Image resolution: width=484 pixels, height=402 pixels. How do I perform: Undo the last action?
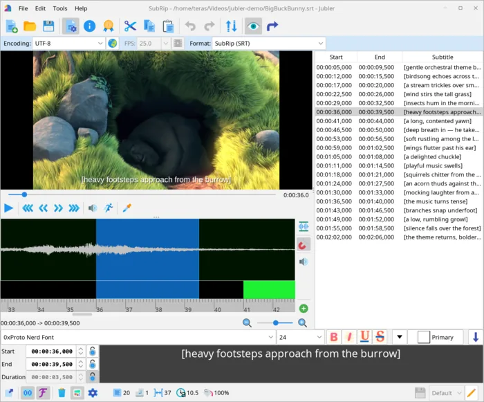190,26
